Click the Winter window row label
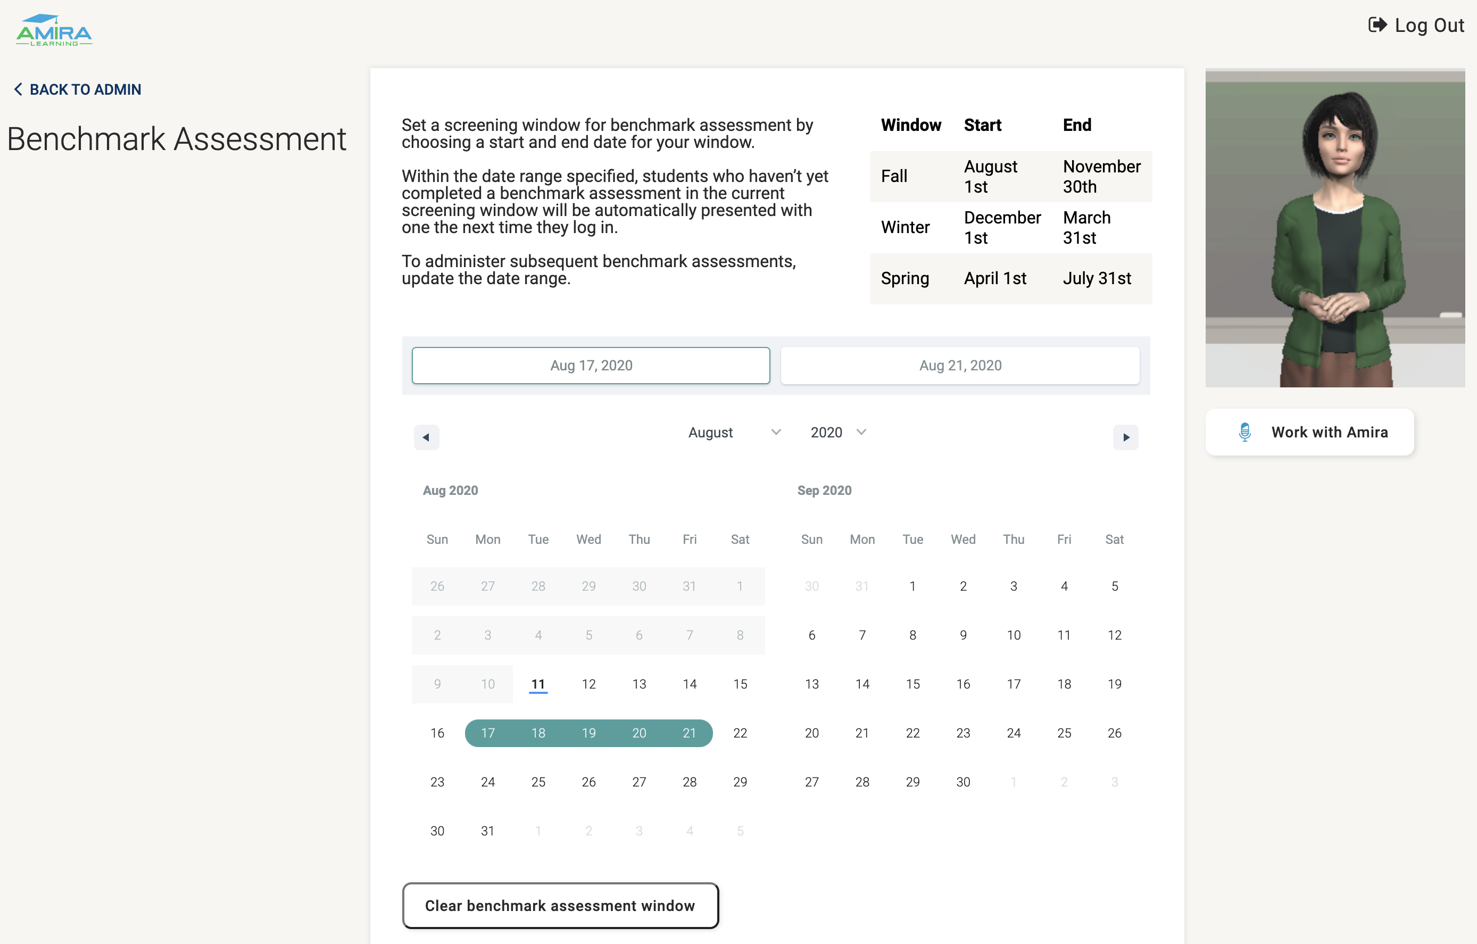The image size is (1477, 944). coord(906,228)
